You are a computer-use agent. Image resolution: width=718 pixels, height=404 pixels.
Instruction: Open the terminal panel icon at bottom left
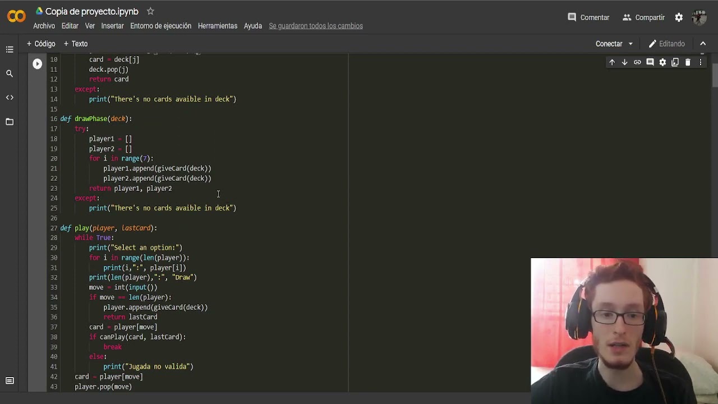10,380
